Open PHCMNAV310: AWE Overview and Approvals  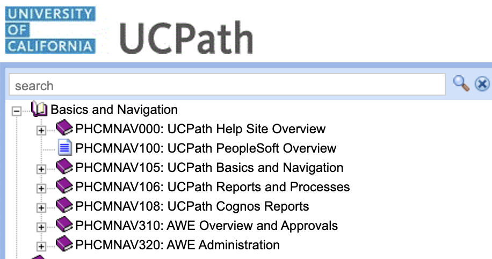[206, 226]
